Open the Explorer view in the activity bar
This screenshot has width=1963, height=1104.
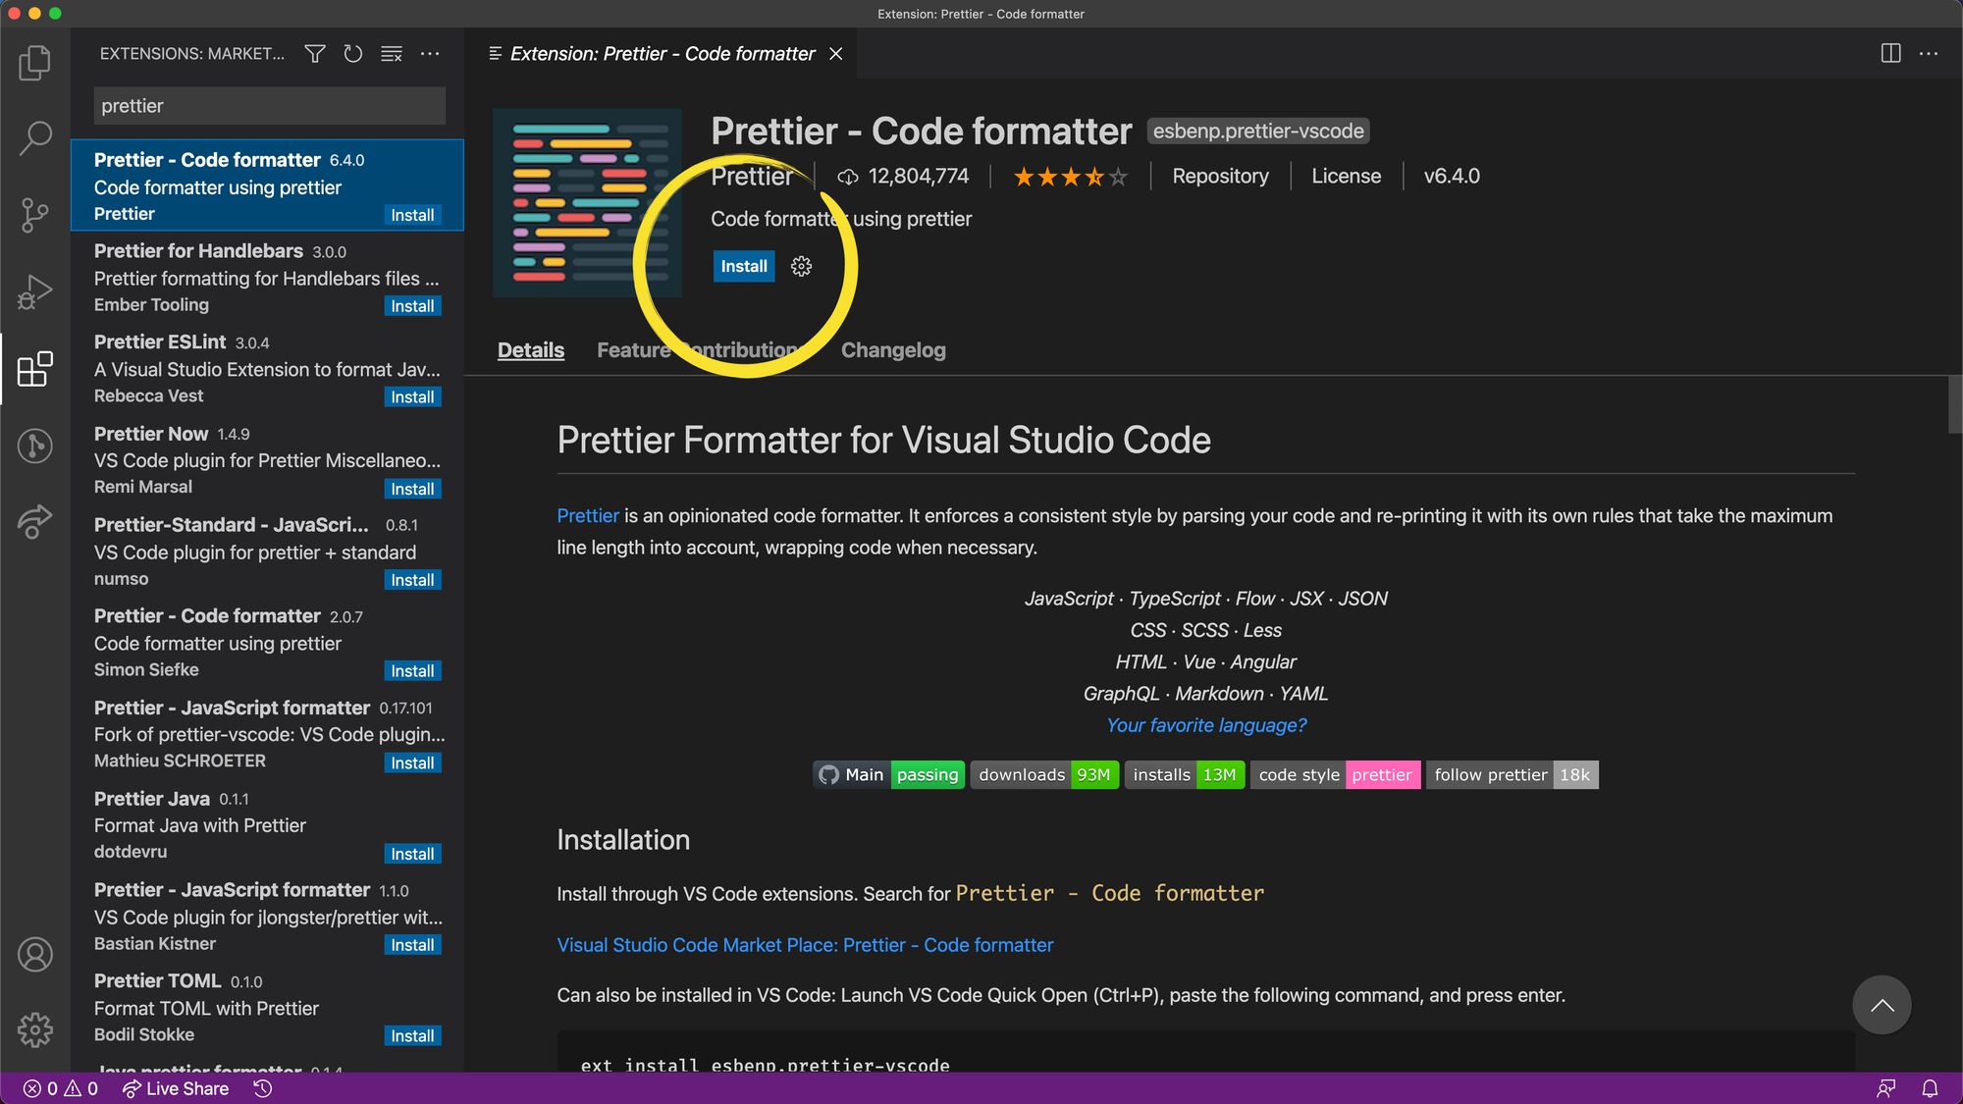[35, 62]
